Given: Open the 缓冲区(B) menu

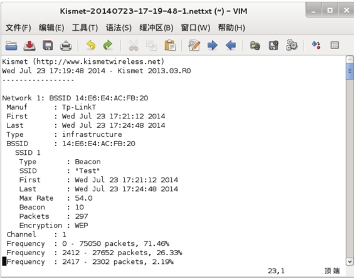Looking at the screenshot, I should 156,28.
